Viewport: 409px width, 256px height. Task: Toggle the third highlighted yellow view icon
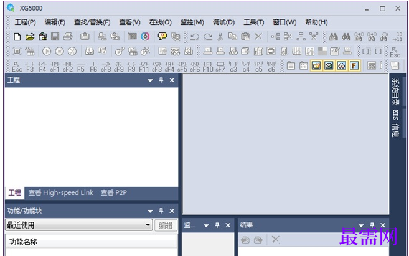click(x=341, y=65)
